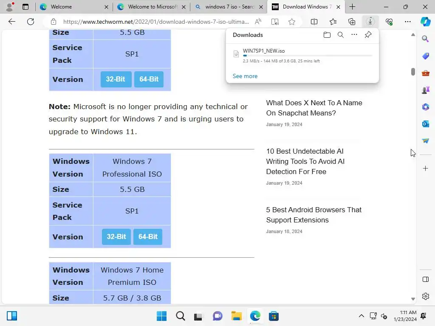
Task: Activate the Read aloud icon
Action: [258, 22]
